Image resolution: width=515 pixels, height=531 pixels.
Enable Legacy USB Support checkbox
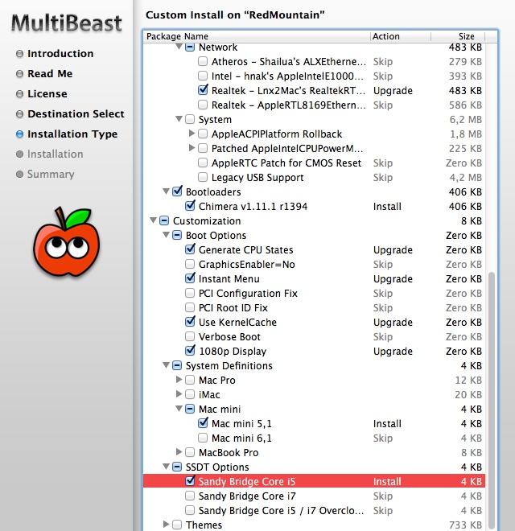pyautogui.click(x=203, y=177)
